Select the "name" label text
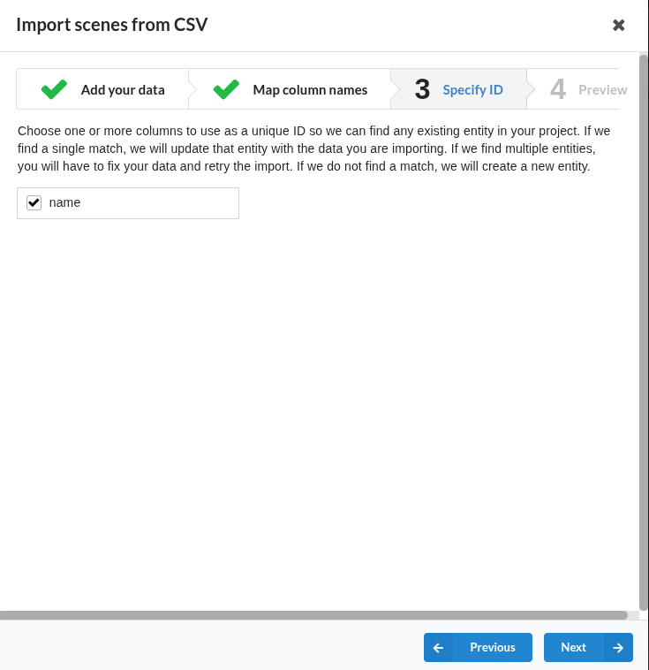Image resolution: width=649 pixels, height=670 pixels. pos(64,202)
